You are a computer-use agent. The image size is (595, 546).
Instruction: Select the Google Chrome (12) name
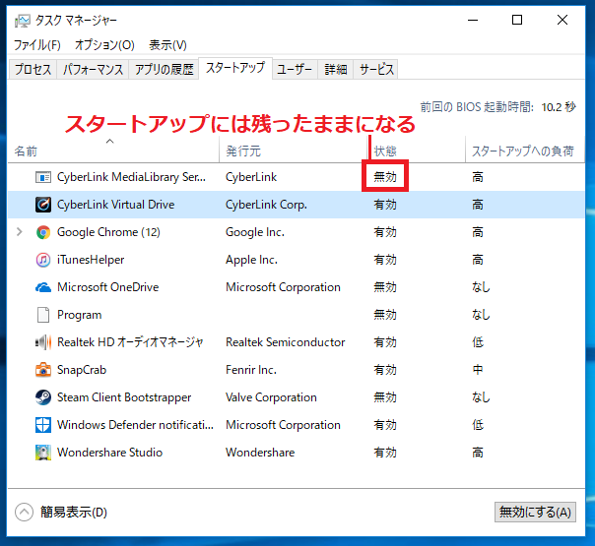[108, 232]
